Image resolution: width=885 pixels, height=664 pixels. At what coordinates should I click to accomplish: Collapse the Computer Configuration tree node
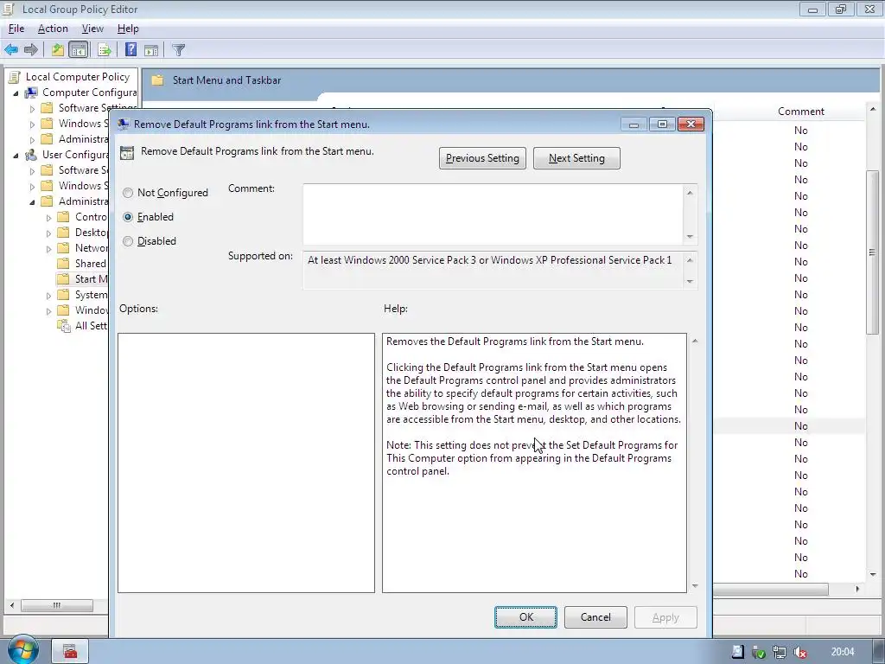coord(16,93)
